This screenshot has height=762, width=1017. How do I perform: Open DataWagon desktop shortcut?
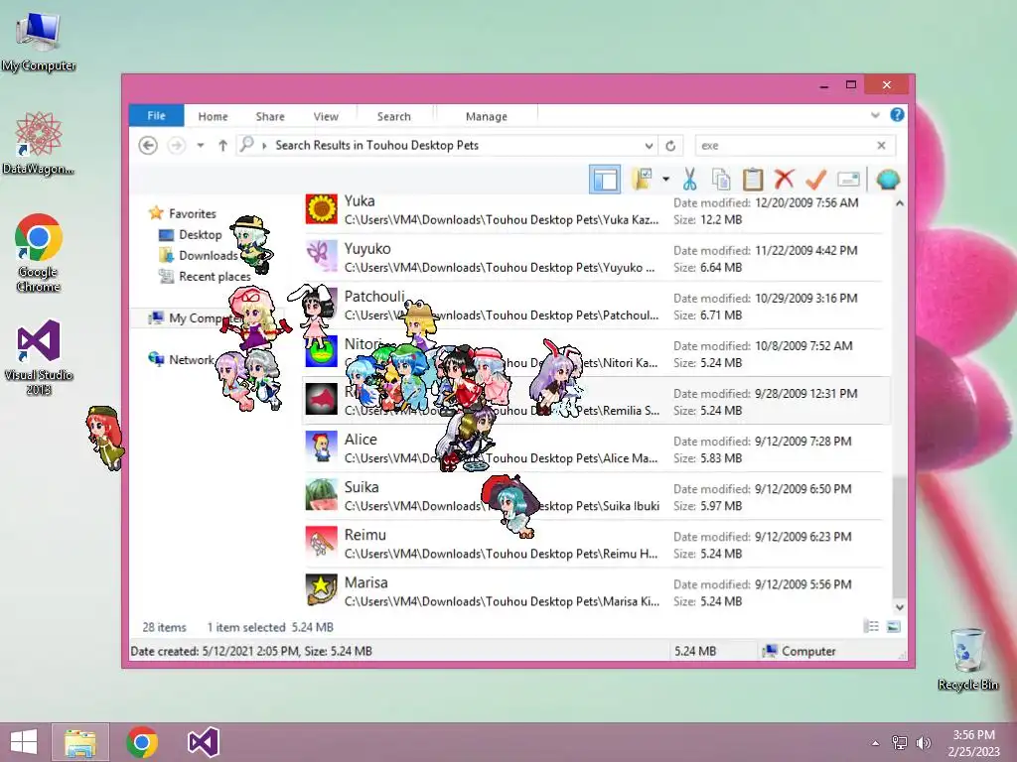point(39,143)
